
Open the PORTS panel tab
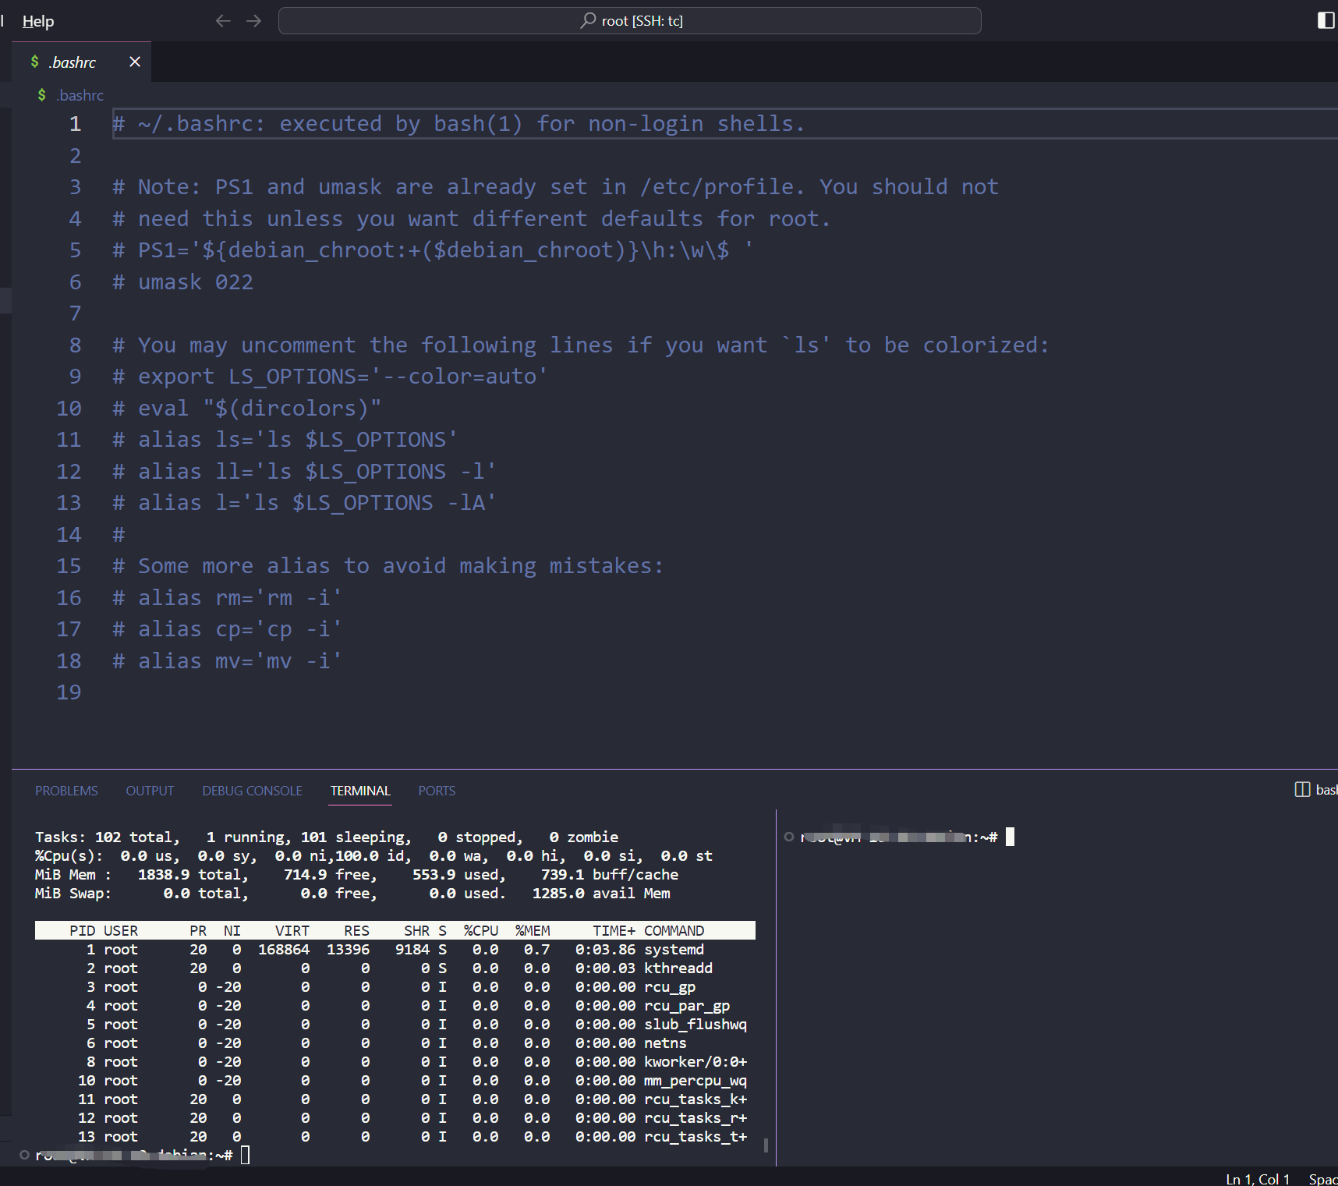(x=437, y=791)
